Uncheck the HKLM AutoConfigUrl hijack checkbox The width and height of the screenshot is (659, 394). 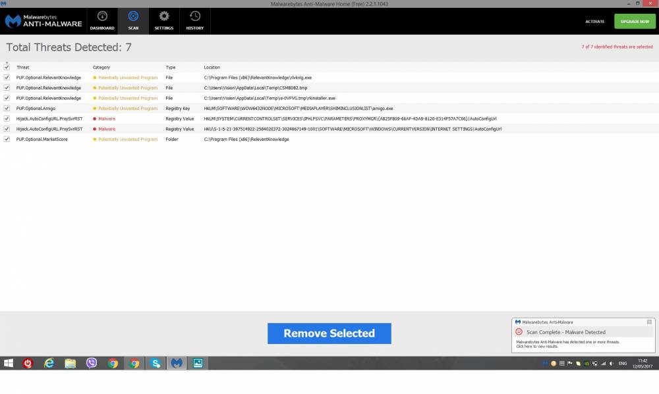7,119
